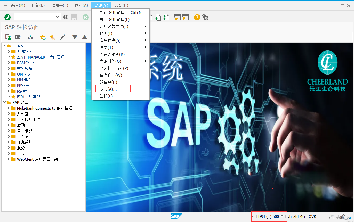Open the 编辑(E) menu

(x=38, y=5)
